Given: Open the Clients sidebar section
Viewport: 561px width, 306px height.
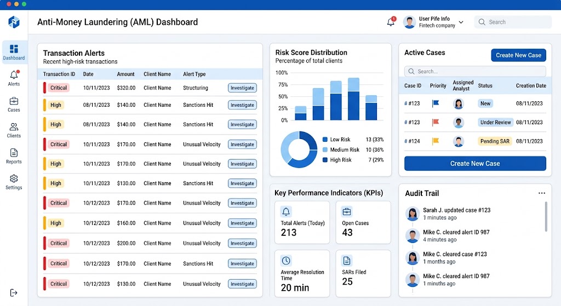Looking at the screenshot, I should pyautogui.click(x=14, y=130).
